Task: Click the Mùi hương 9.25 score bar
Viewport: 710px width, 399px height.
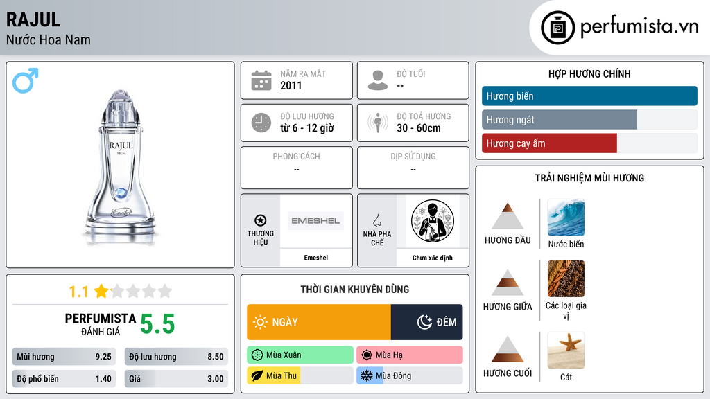Action: (x=64, y=357)
